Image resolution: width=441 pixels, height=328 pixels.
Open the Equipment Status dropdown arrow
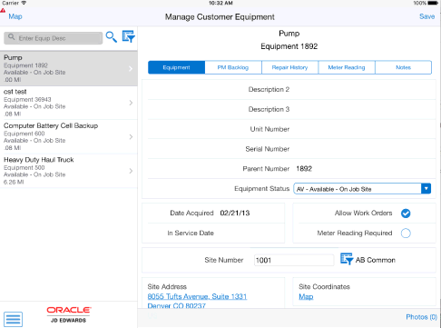tap(426, 189)
